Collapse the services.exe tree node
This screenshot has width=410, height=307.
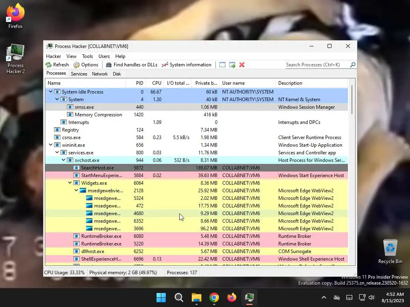57,152
